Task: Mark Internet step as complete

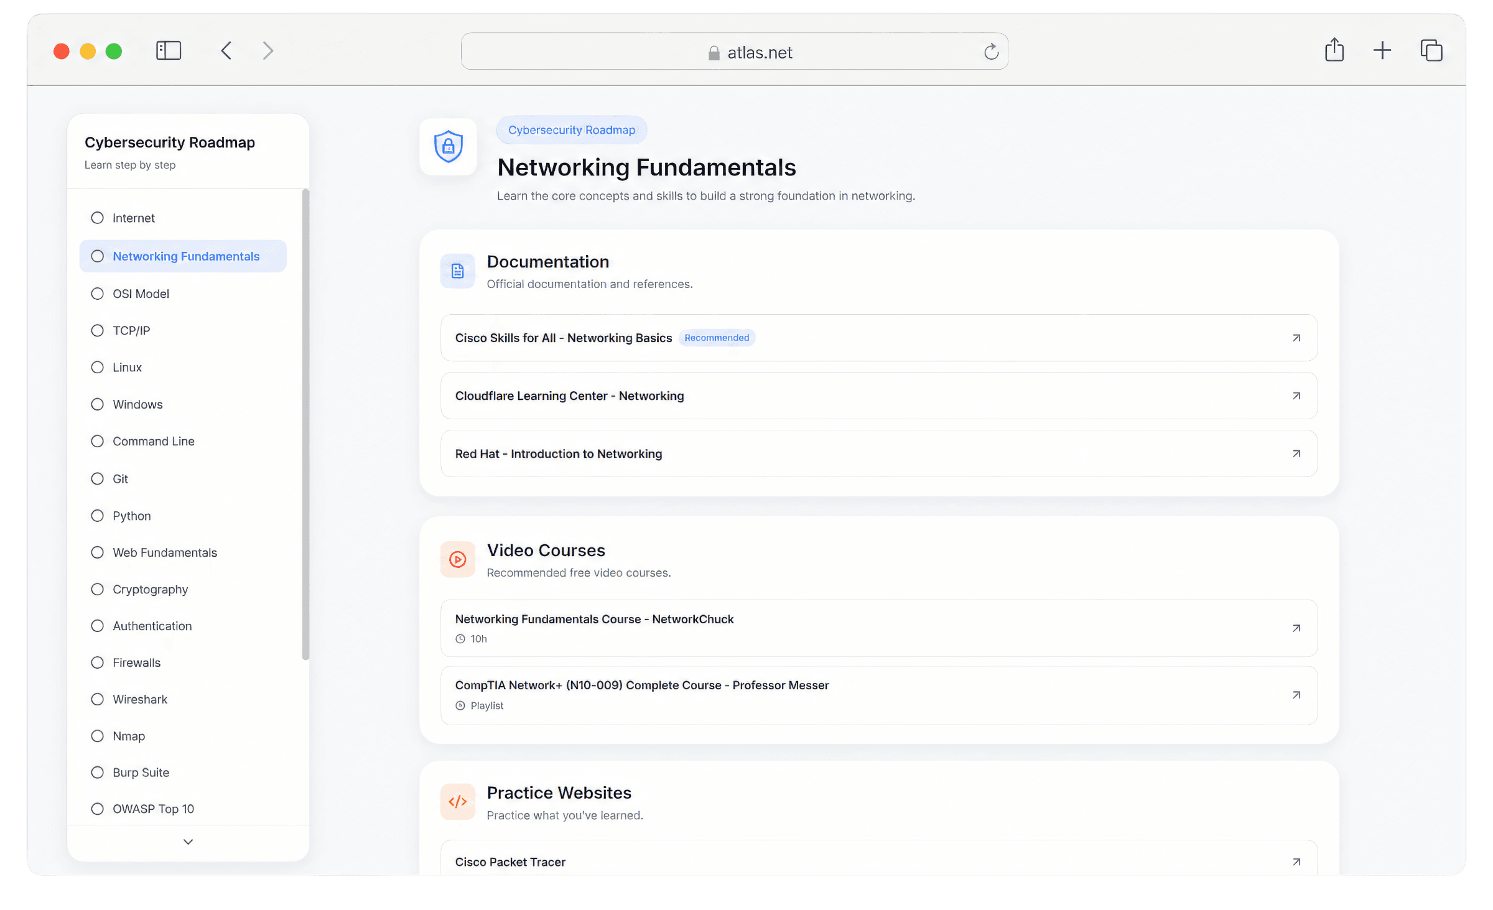Action: (x=97, y=218)
